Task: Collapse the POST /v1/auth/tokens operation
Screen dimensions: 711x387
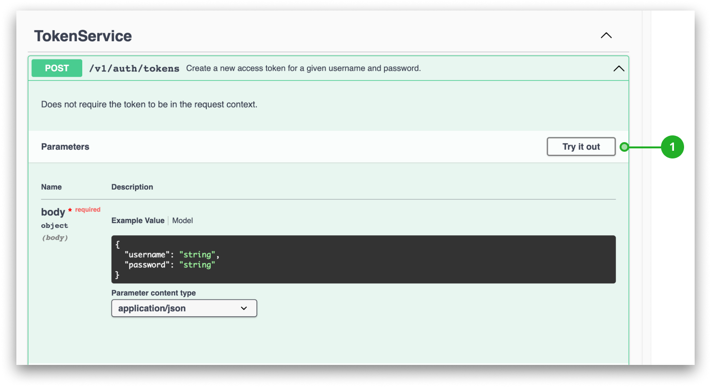Action: pos(619,68)
